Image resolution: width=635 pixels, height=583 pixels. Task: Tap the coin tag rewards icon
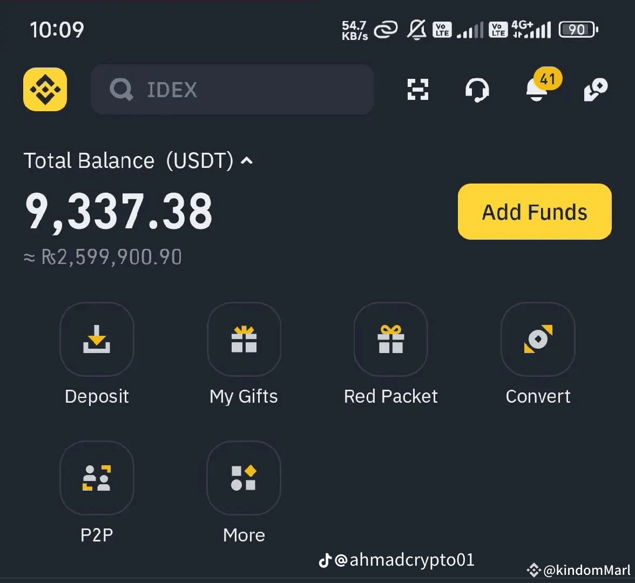click(x=595, y=90)
